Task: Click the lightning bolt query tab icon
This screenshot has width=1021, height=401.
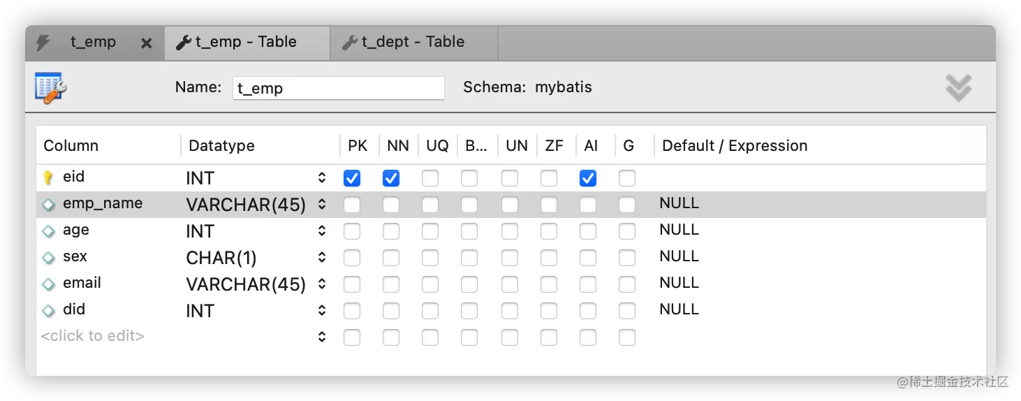Action: pyautogui.click(x=43, y=43)
